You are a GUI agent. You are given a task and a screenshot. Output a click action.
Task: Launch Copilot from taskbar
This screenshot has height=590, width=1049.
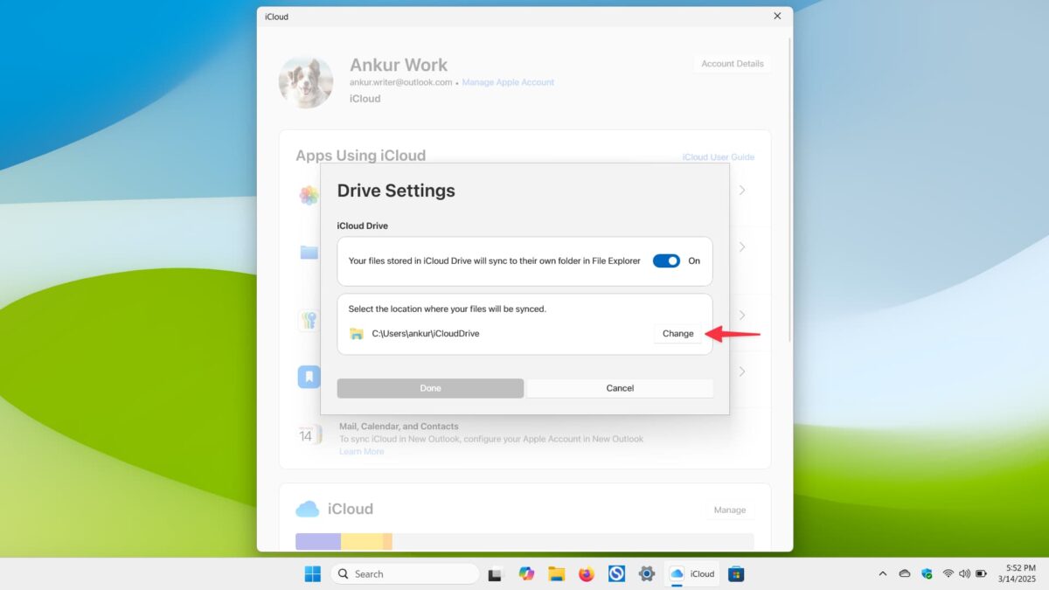point(526,573)
